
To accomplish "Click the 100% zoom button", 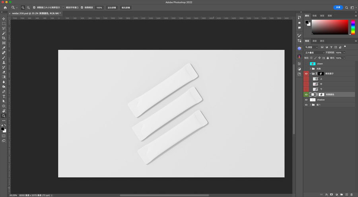I will [99, 8].
